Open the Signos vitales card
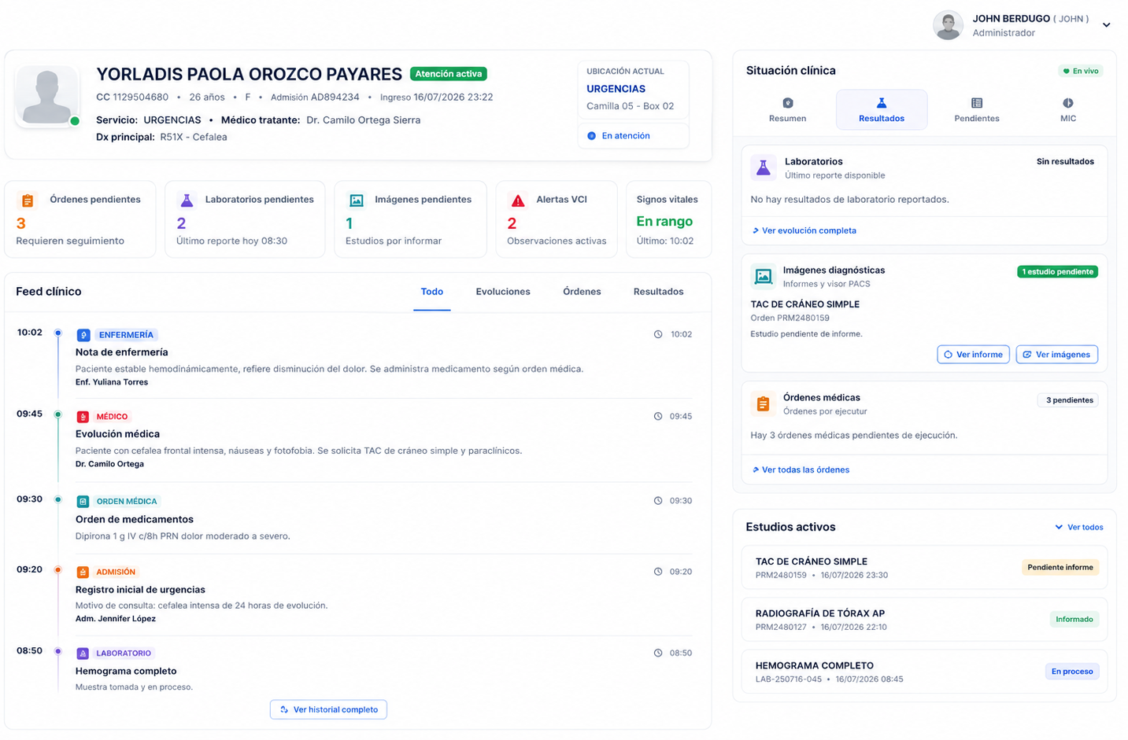Viewport: 1128px width, 740px height. tap(668, 219)
